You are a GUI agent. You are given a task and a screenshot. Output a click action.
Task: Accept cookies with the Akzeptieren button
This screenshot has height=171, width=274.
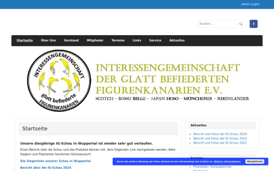[255, 161]
